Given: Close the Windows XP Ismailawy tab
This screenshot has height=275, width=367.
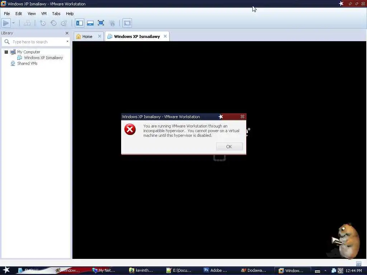Looking at the screenshot, I should click(165, 36).
